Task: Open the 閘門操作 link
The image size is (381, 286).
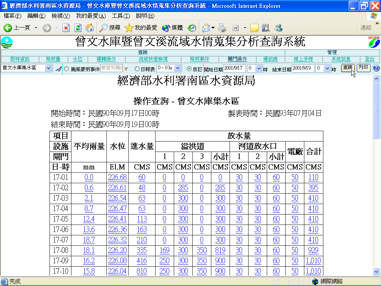Action: pos(237,59)
